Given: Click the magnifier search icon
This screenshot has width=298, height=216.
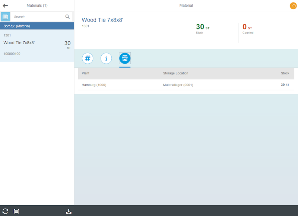Looking at the screenshot, I should click(x=67, y=17).
